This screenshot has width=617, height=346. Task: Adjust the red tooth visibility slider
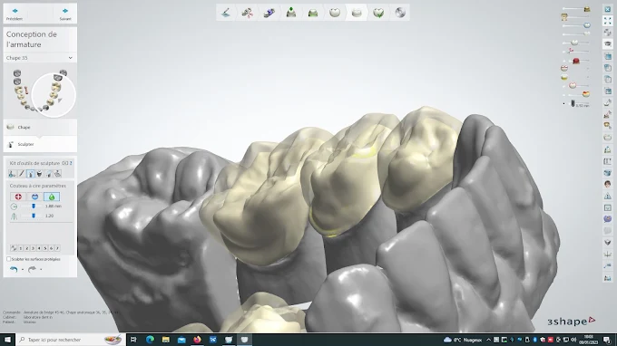(x=576, y=61)
